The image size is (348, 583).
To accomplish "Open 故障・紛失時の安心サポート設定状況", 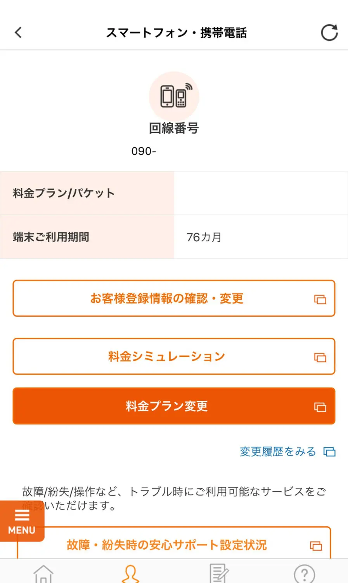I will 167,545.
